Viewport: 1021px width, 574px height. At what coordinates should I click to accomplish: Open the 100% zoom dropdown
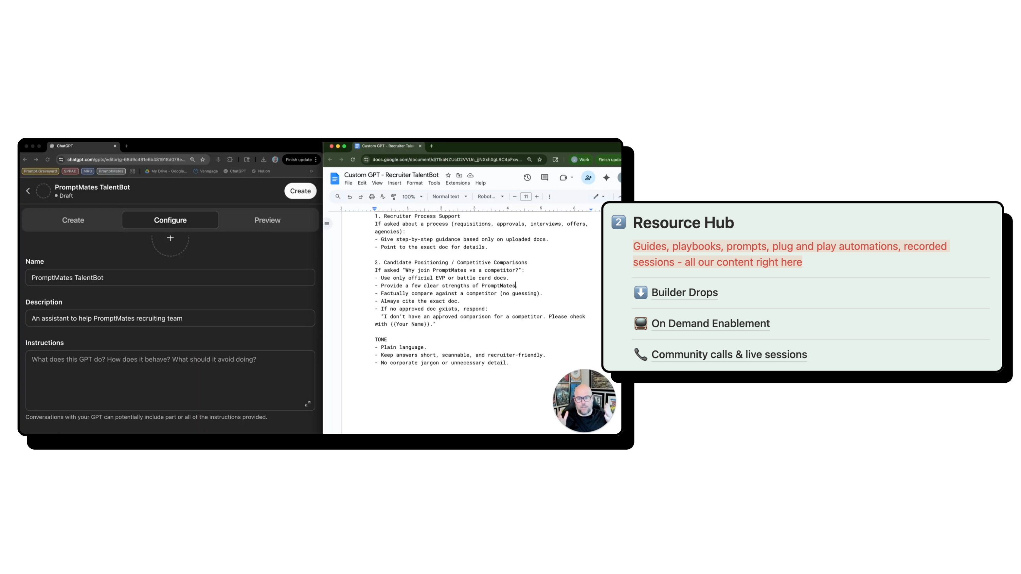(412, 197)
